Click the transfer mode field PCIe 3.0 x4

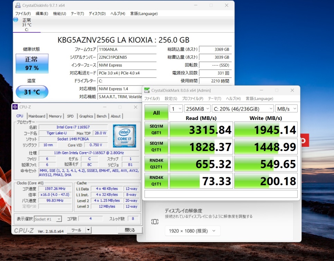pos(127,73)
